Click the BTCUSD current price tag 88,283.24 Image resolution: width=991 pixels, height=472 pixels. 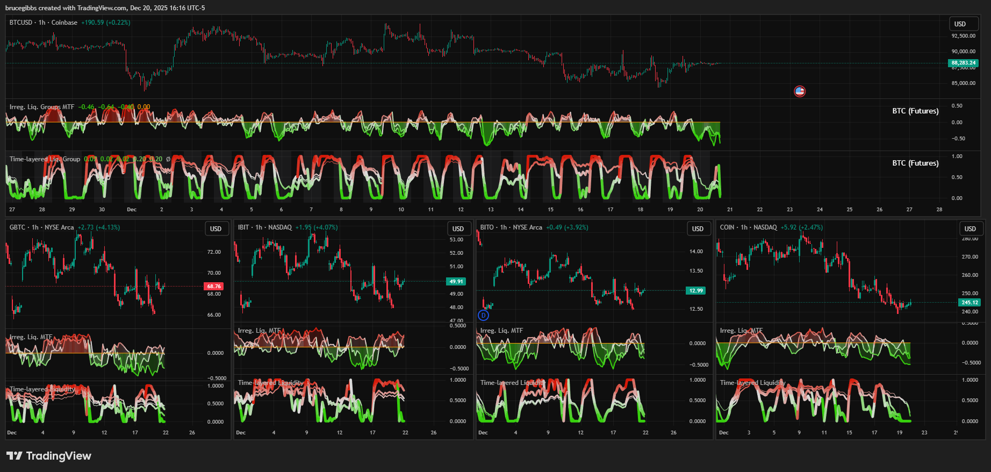click(x=963, y=63)
